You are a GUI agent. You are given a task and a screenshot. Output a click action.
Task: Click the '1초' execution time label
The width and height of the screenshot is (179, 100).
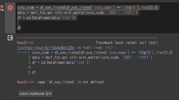(2, 10)
